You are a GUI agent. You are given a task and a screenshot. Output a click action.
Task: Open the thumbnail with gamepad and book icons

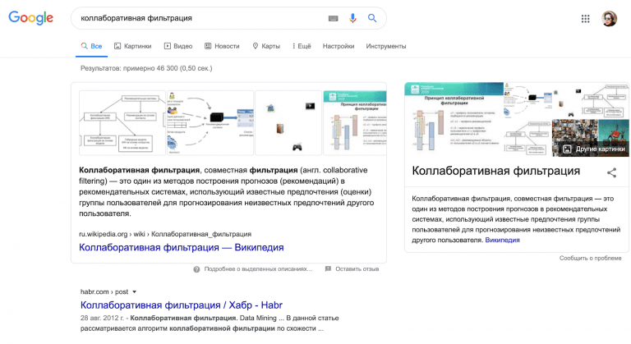pyautogui.click(x=288, y=122)
